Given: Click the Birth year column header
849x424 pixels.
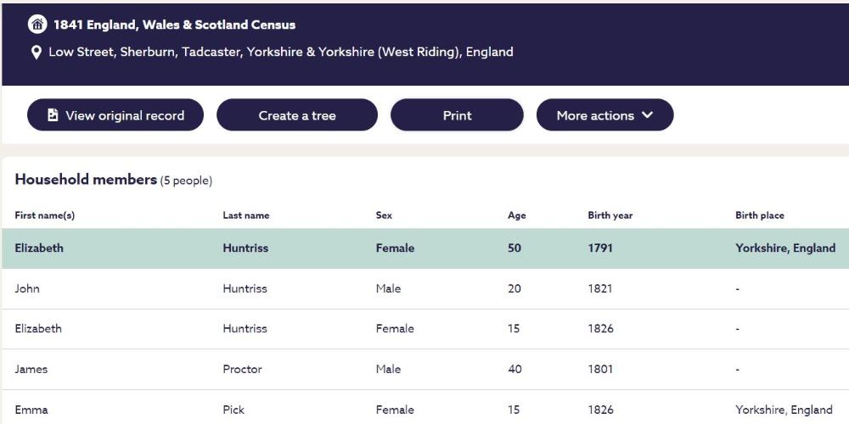Looking at the screenshot, I should [x=610, y=215].
